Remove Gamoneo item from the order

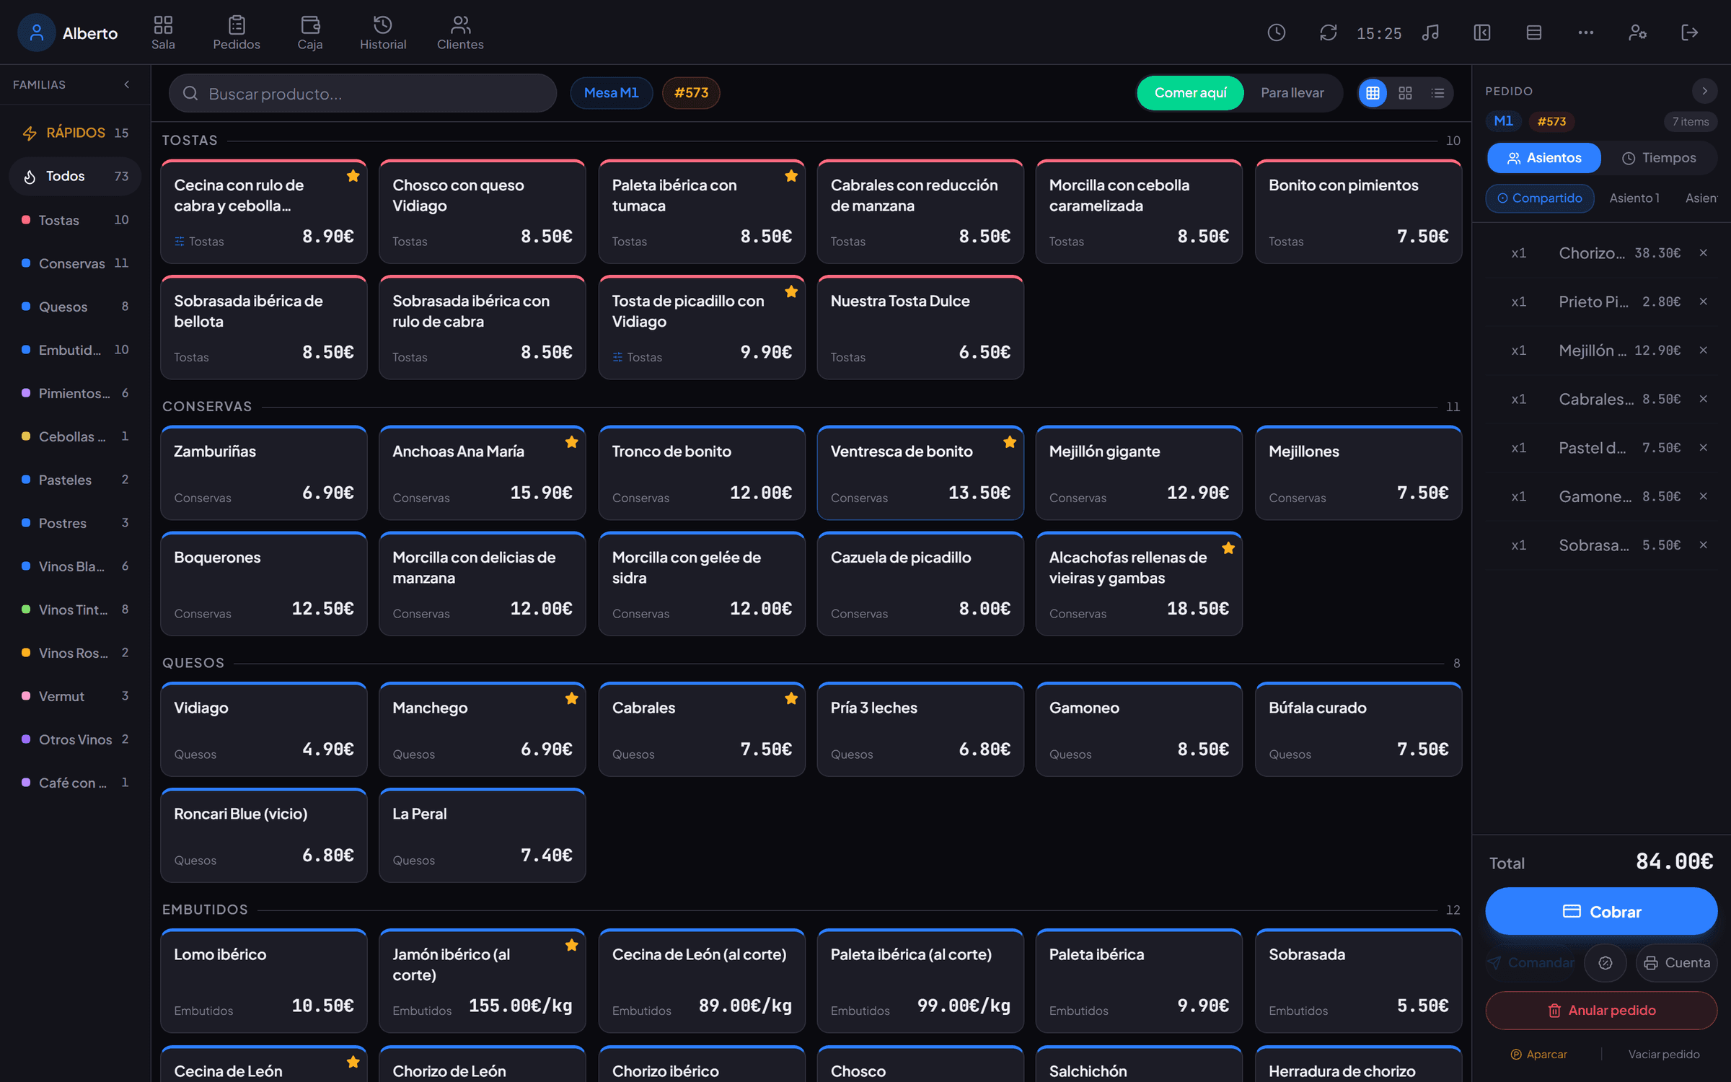pyautogui.click(x=1703, y=496)
